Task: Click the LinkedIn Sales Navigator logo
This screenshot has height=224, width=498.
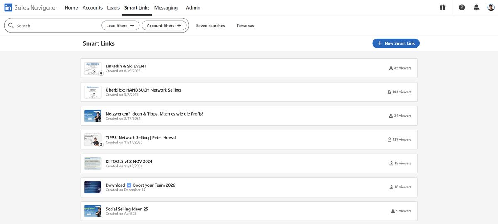Action: click(x=31, y=7)
